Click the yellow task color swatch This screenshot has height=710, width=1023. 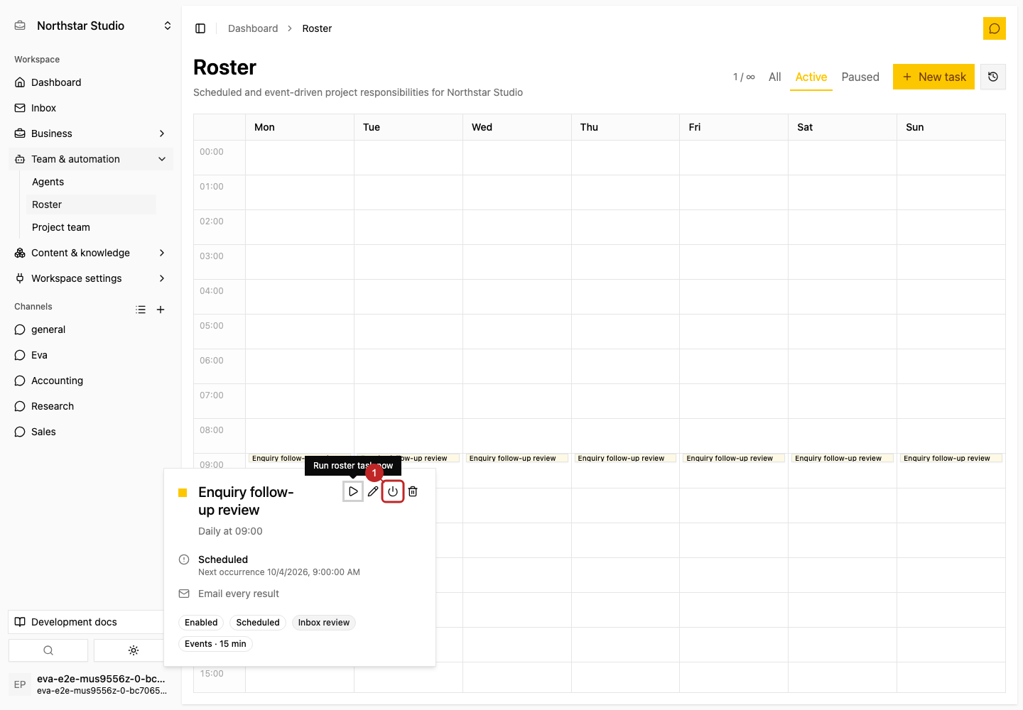183,492
